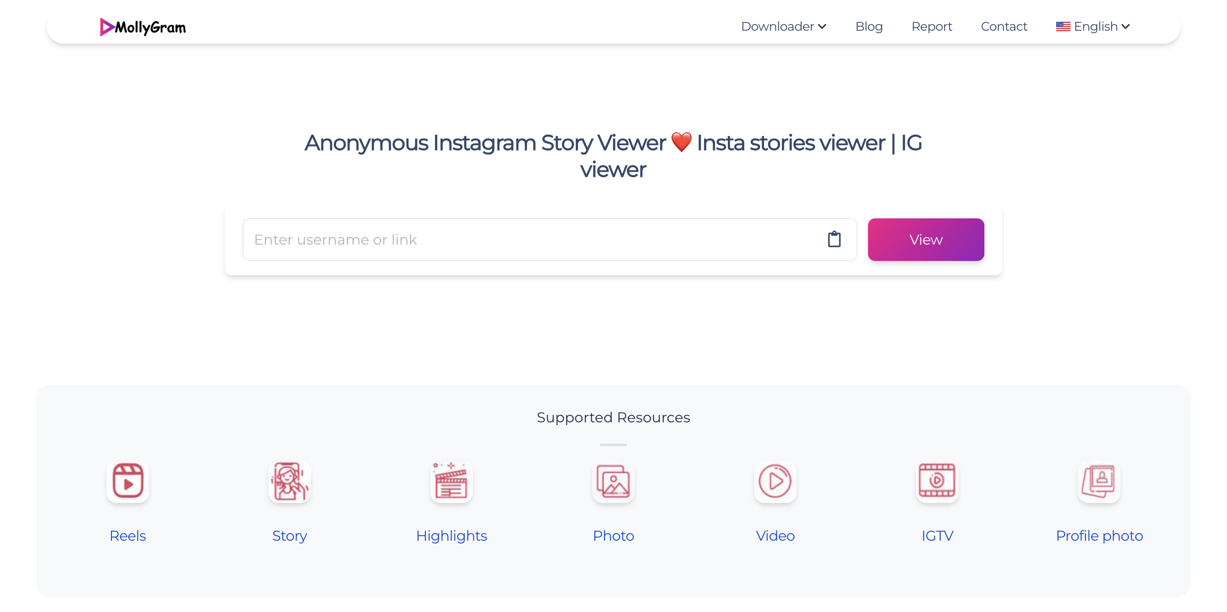Open the Story text link
Screen dimensions: 1227x612
coord(290,536)
